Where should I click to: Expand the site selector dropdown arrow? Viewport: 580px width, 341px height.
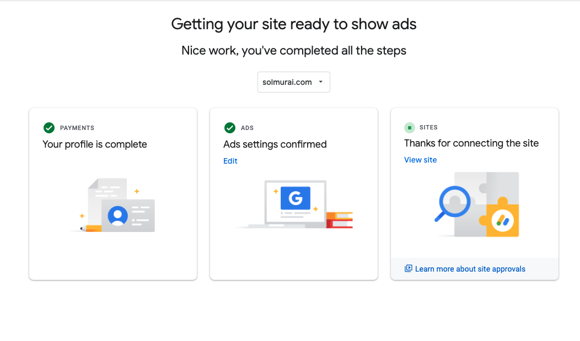tap(320, 82)
